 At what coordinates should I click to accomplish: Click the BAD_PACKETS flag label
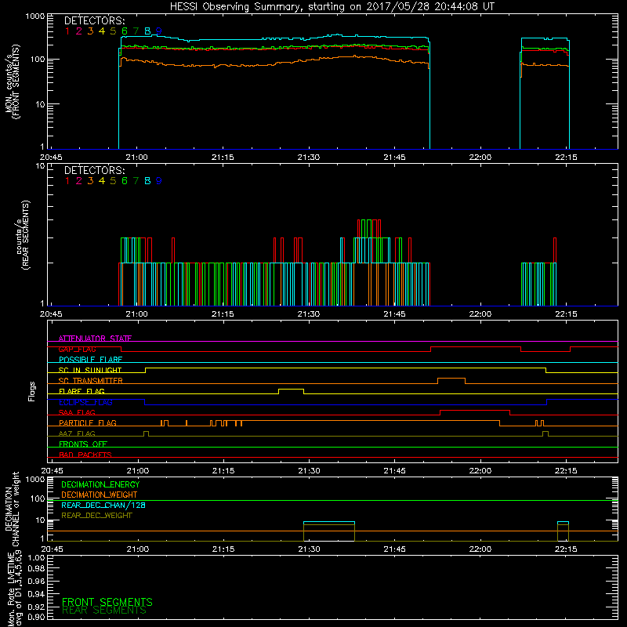pyautogui.click(x=85, y=455)
